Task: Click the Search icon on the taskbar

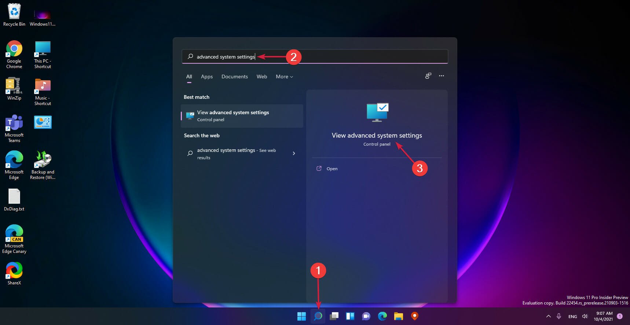Action: [318, 316]
